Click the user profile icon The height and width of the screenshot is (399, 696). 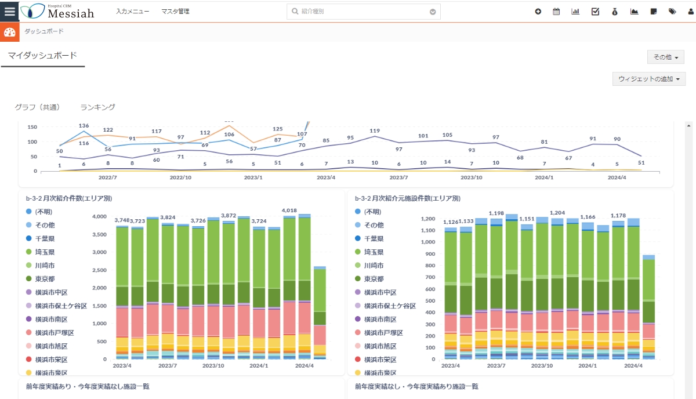[690, 12]
